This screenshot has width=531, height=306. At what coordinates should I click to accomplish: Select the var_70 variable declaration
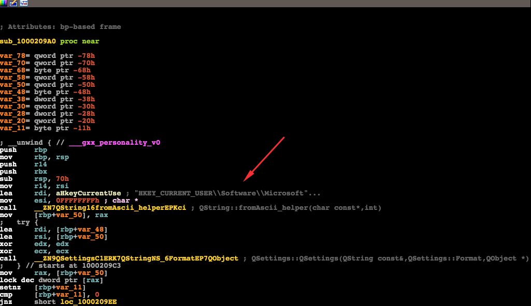coord(48,63)
